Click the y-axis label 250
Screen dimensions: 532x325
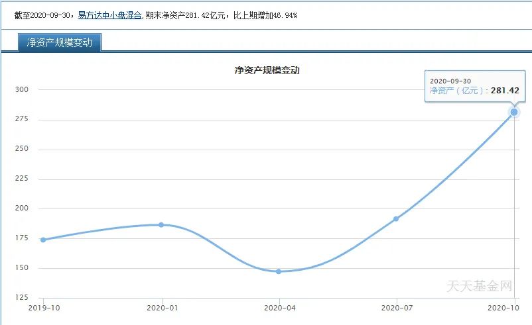[22, 149]
